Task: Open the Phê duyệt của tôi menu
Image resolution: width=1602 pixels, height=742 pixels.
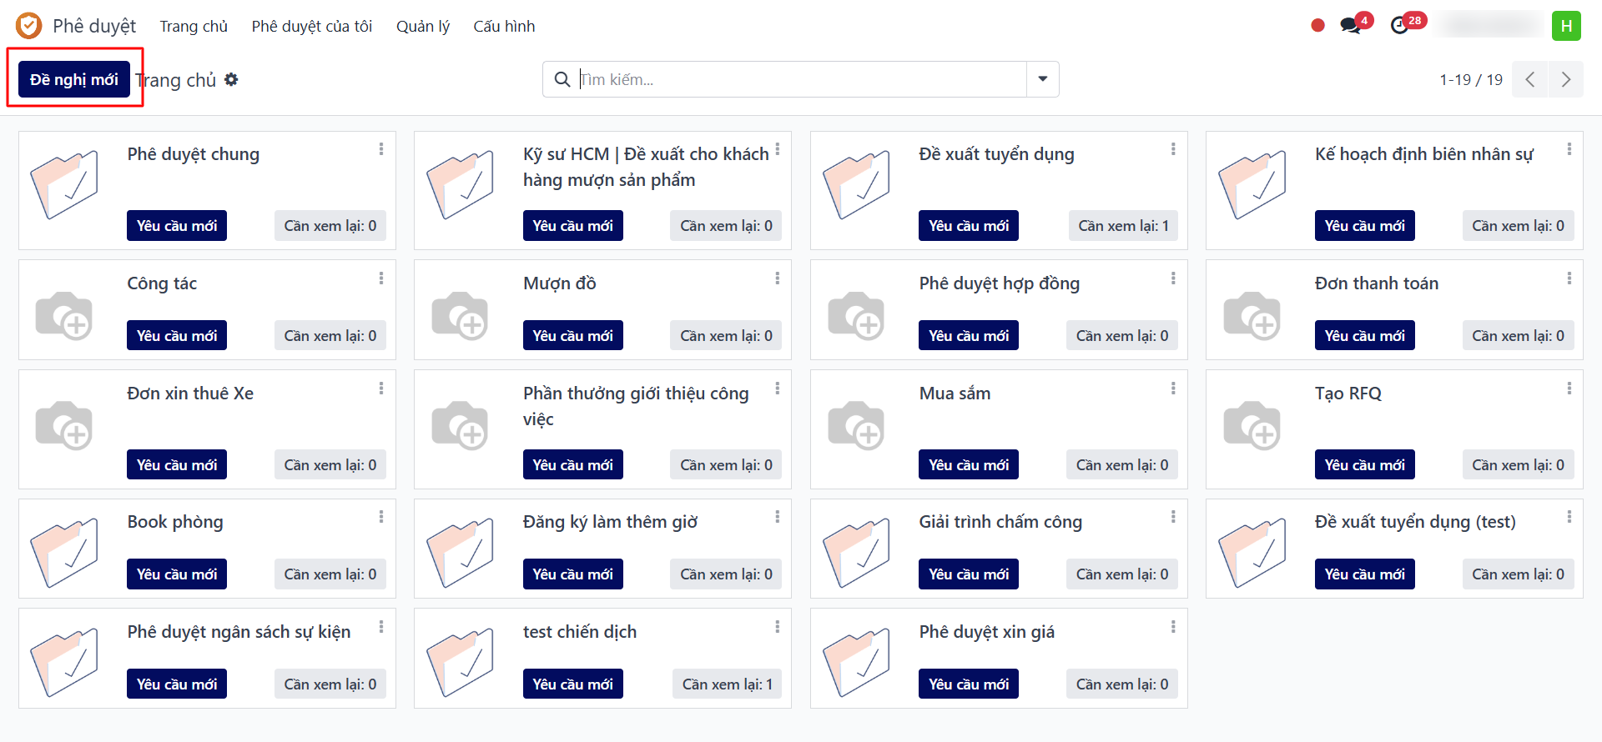Action: [311, 26]
